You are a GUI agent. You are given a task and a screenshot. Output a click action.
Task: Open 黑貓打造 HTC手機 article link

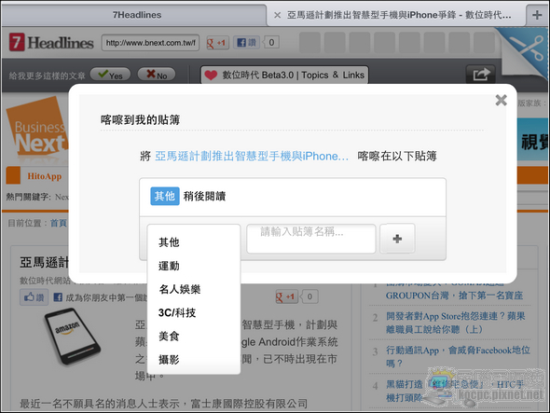pyautogui.click(x=455, y=391)
